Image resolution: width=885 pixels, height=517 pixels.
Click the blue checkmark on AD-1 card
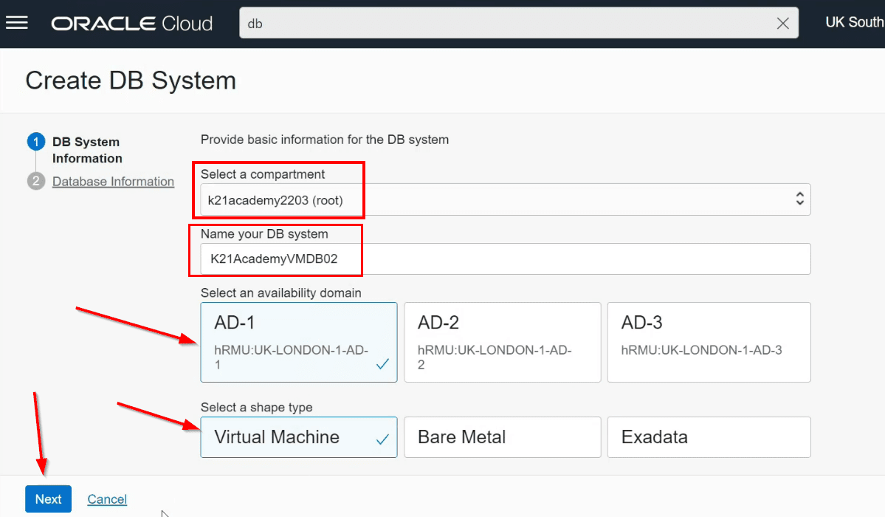[x=382, y=363]
